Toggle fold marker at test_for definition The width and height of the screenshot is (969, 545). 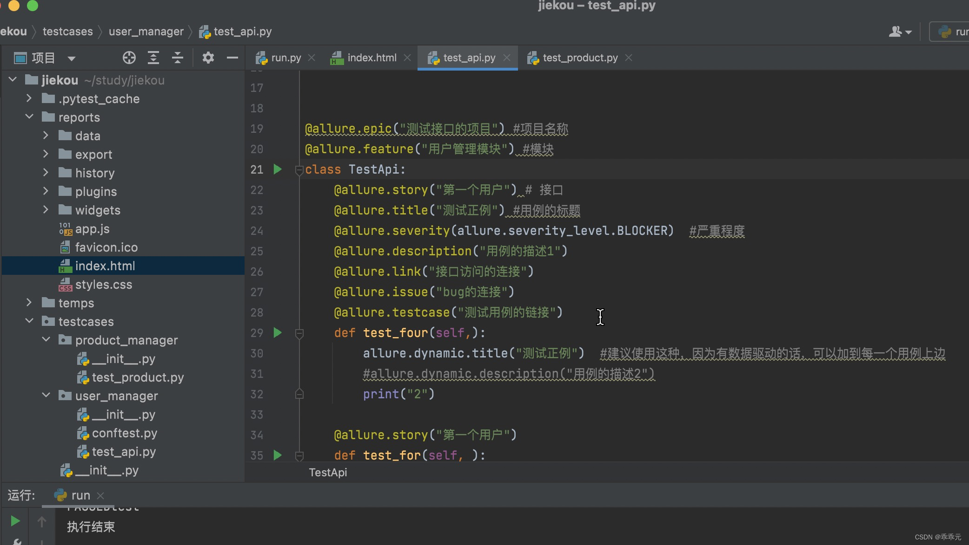coord(299,456)
